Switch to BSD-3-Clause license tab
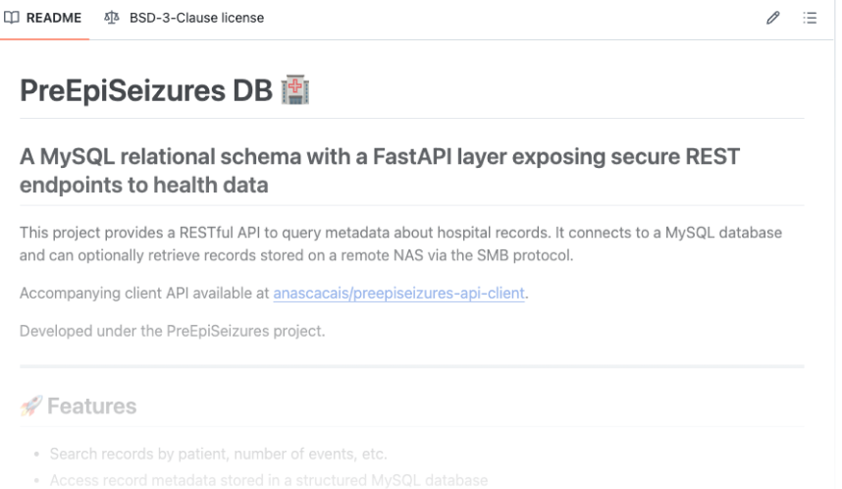Viewport: 842px width, 489px height. 184,18
